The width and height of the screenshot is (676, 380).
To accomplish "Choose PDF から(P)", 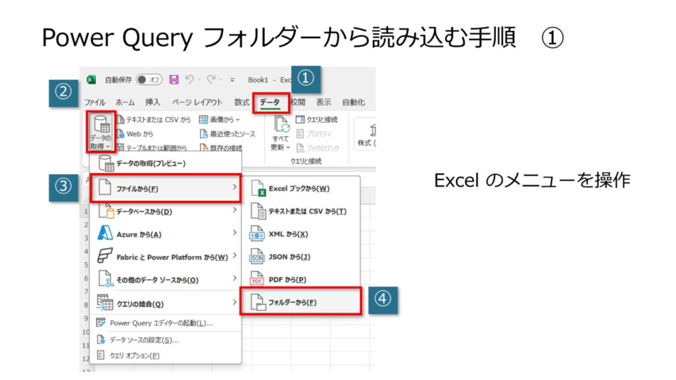I will [x=300, y=280].
